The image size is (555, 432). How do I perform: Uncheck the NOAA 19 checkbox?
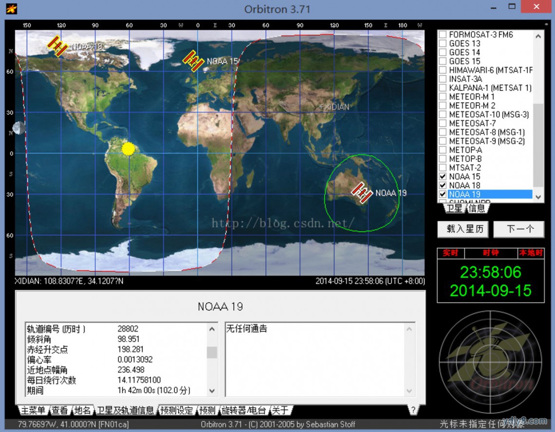point(443,194)
